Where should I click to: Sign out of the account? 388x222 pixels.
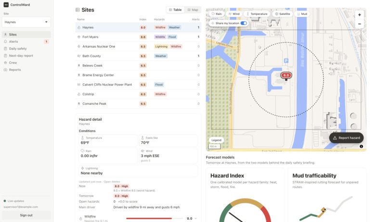pyautogui.click(x=26, y=215)
